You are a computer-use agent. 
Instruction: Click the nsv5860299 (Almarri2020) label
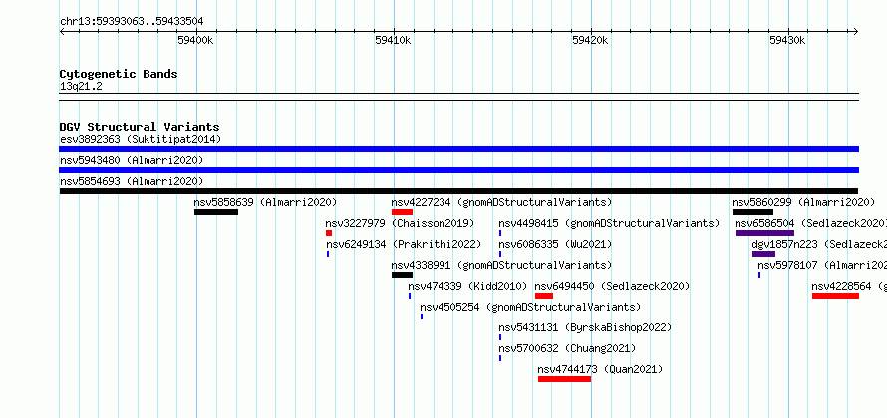coord(803,202)
